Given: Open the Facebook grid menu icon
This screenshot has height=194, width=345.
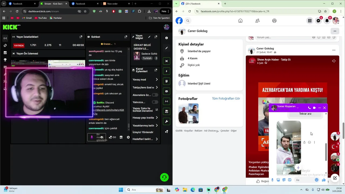Looking at the screenshot, I should coord(310,21).
